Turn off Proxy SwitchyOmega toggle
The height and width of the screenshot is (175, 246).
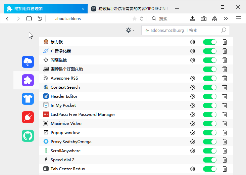(210, 142)
